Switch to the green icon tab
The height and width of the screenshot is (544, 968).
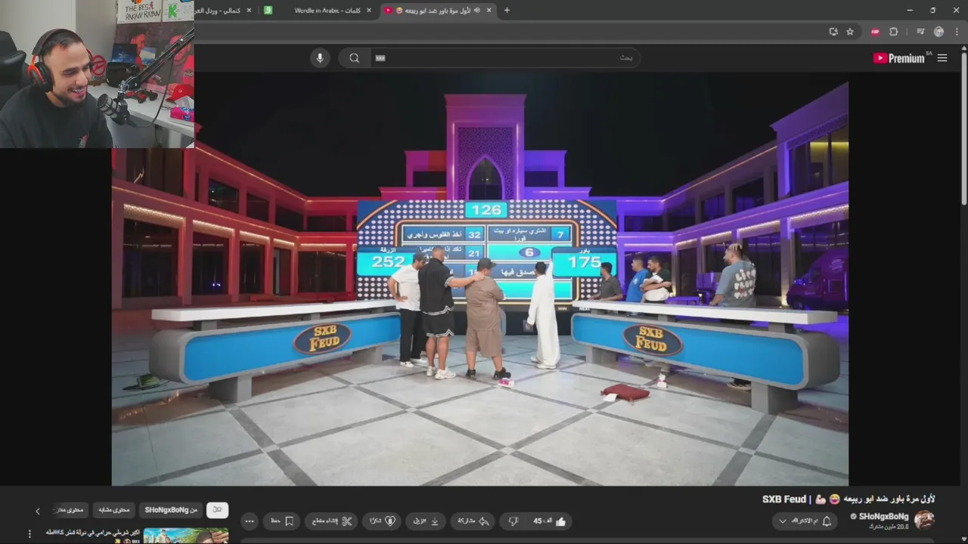pyautogui.click(x=268, y=11)
